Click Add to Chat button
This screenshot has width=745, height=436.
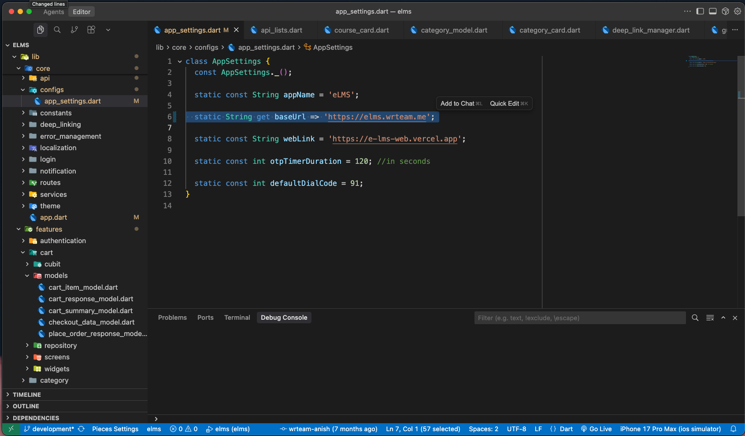[461, 103]
